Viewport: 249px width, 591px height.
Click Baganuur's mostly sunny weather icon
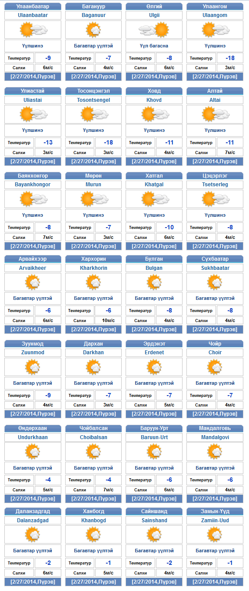click(93, 30)
